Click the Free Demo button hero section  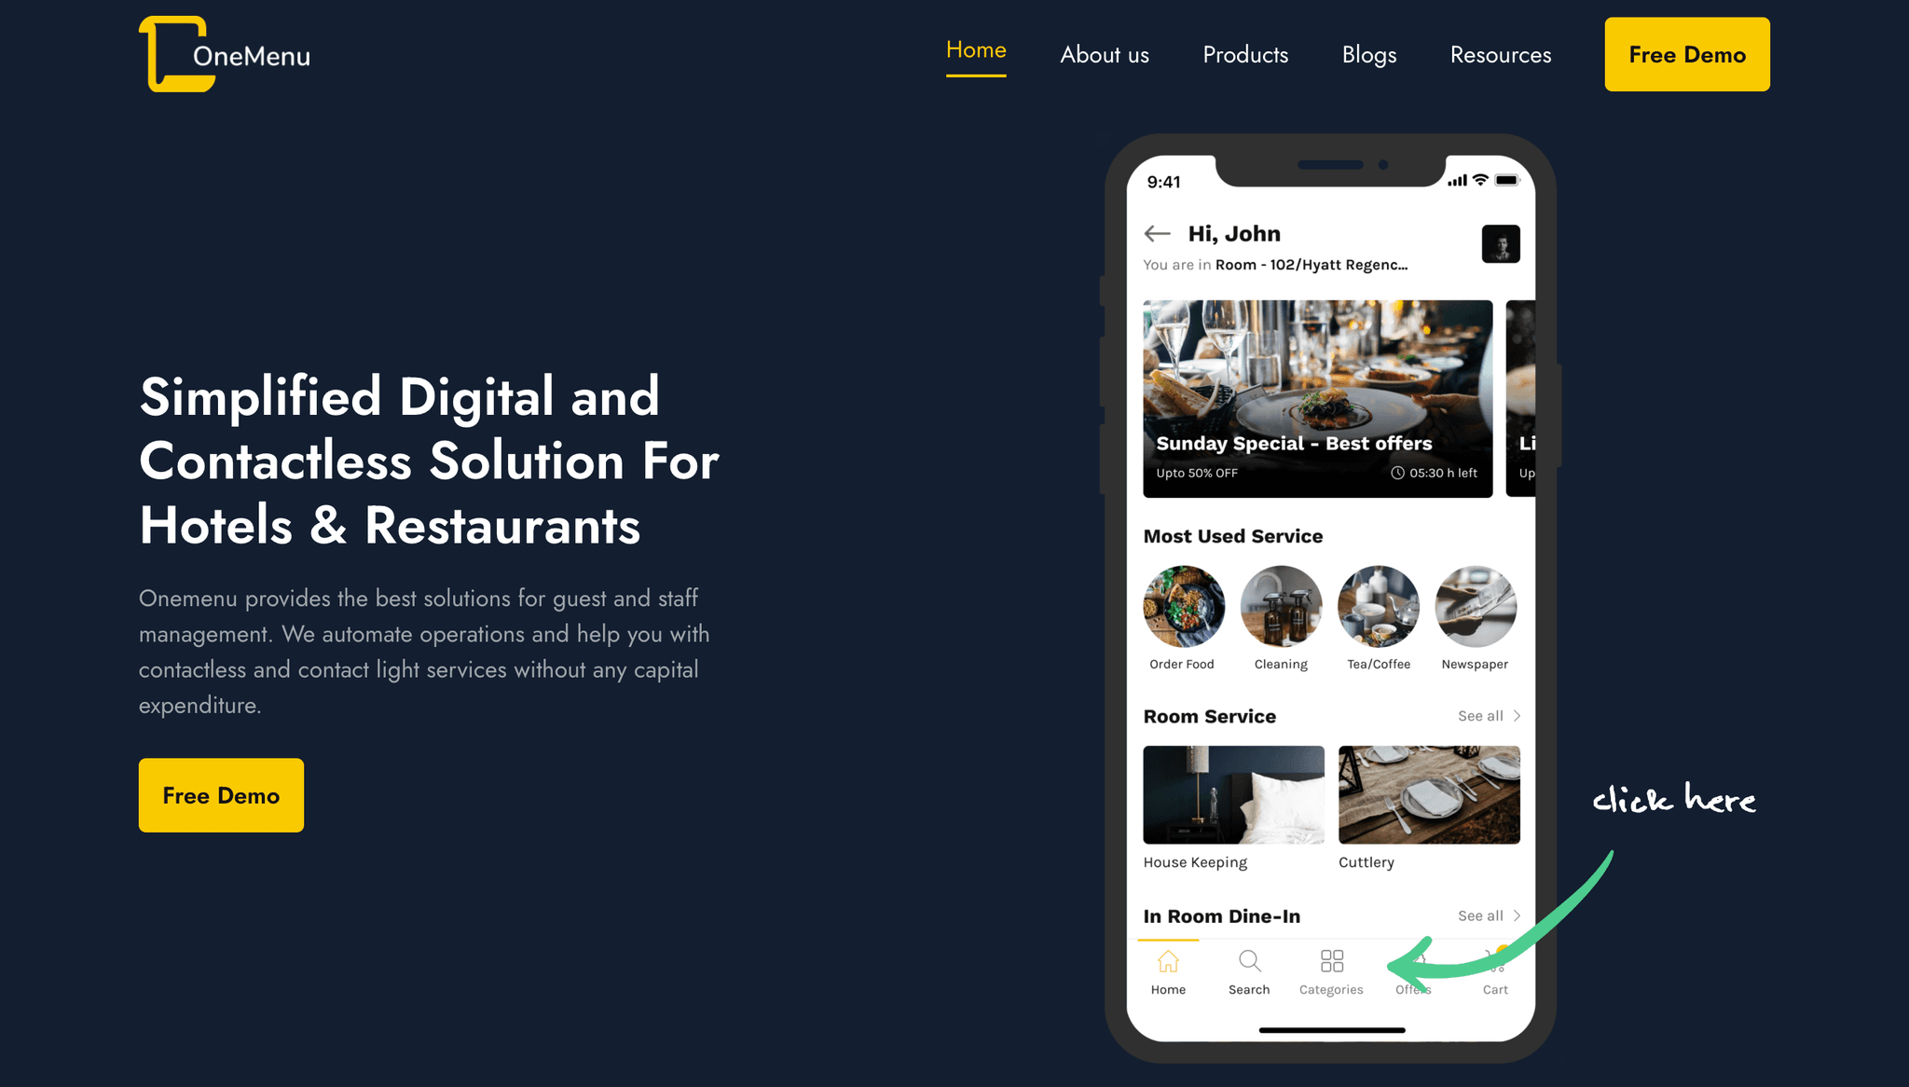pyautogui.click(x=220, y=794)
